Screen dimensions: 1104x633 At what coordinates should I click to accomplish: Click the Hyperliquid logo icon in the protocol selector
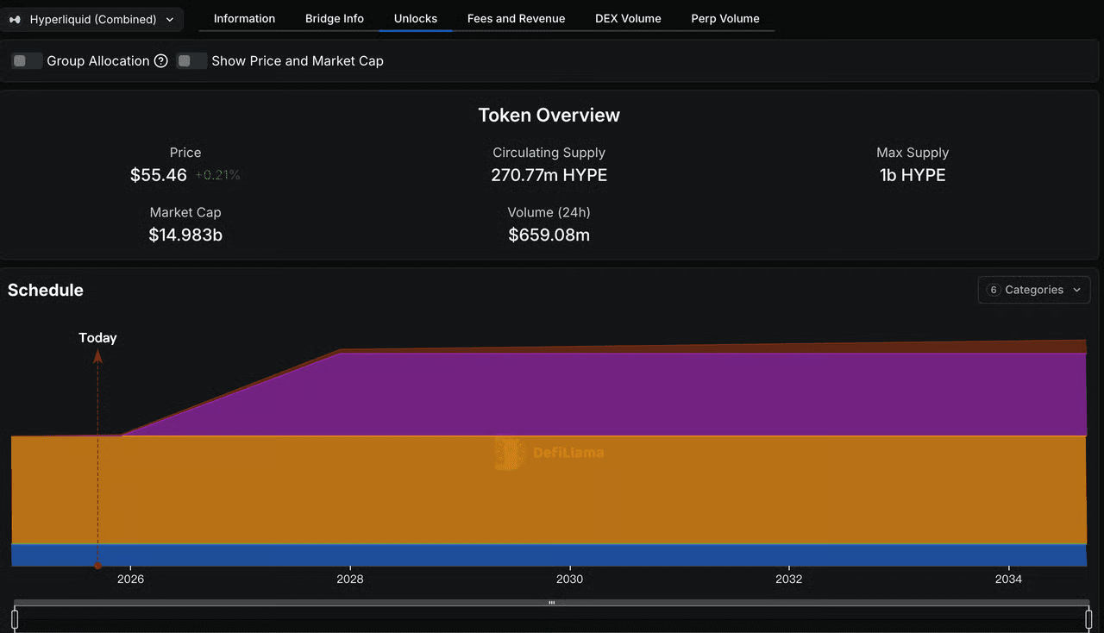pyautogui.click(x=16, y=19)
